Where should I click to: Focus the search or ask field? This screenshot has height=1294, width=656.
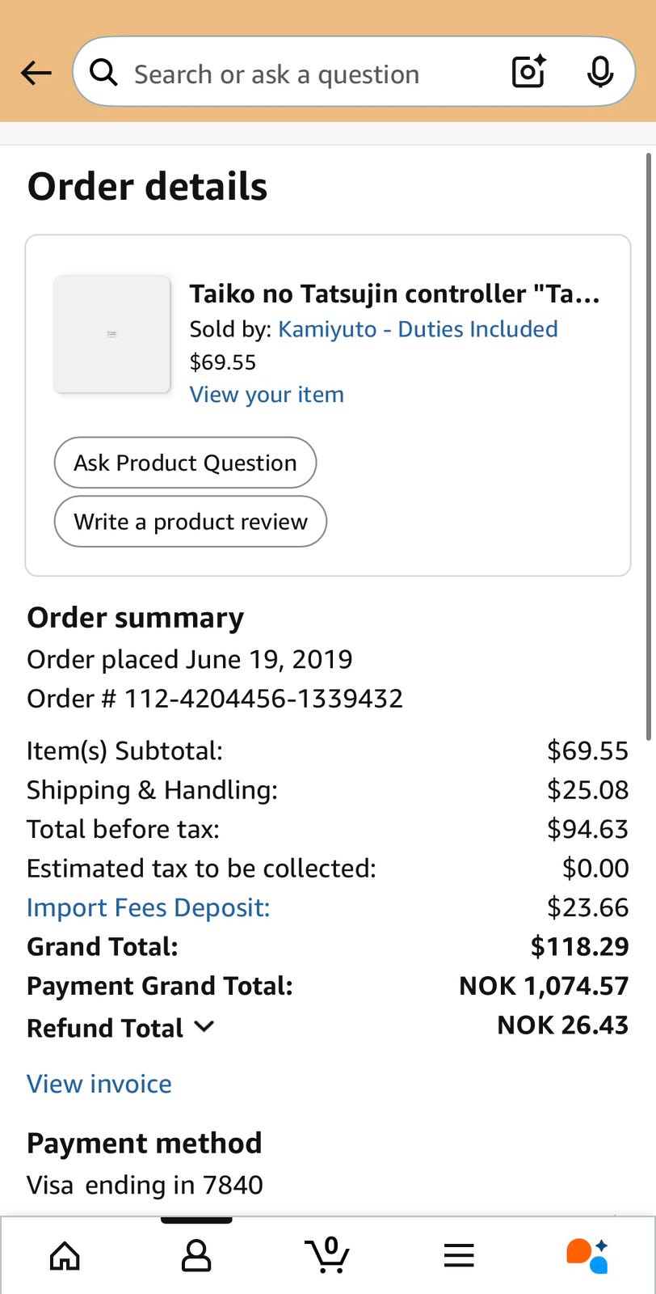pyautogui.click(x=307, y=74)
